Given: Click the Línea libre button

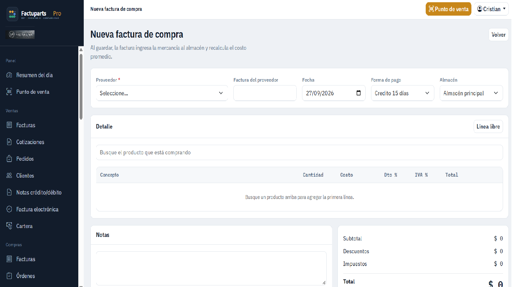Looking at the screenshot, I should point(488,127).
